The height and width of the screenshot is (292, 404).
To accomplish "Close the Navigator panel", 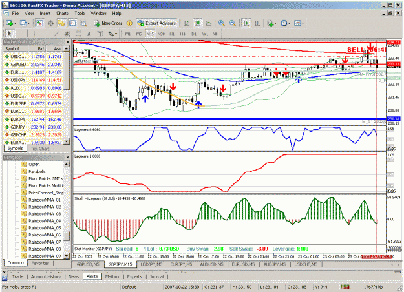I will (x=68, y=157).
